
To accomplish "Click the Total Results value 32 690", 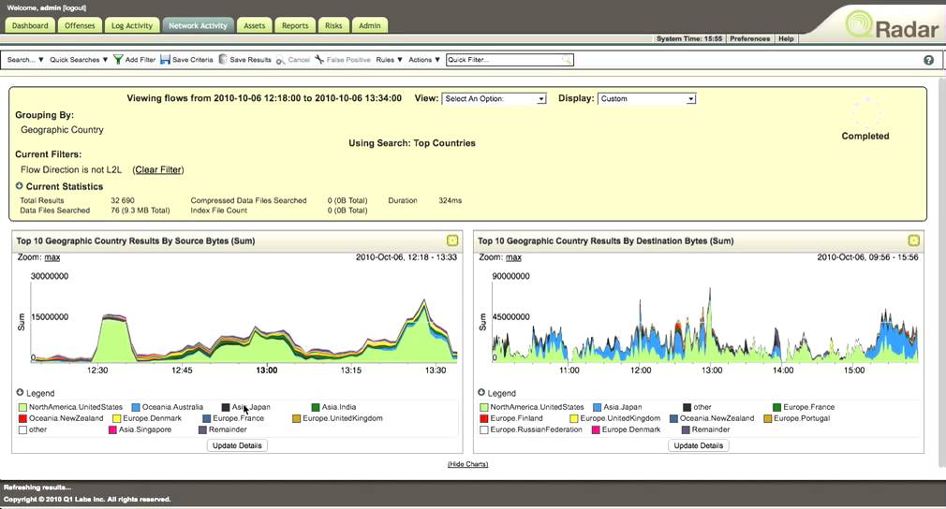I will tap(123, 200).
